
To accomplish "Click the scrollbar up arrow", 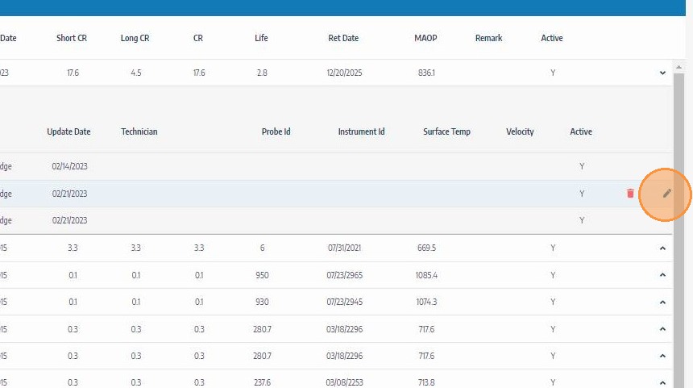I will pyautogui.click(x=678, y=67).
